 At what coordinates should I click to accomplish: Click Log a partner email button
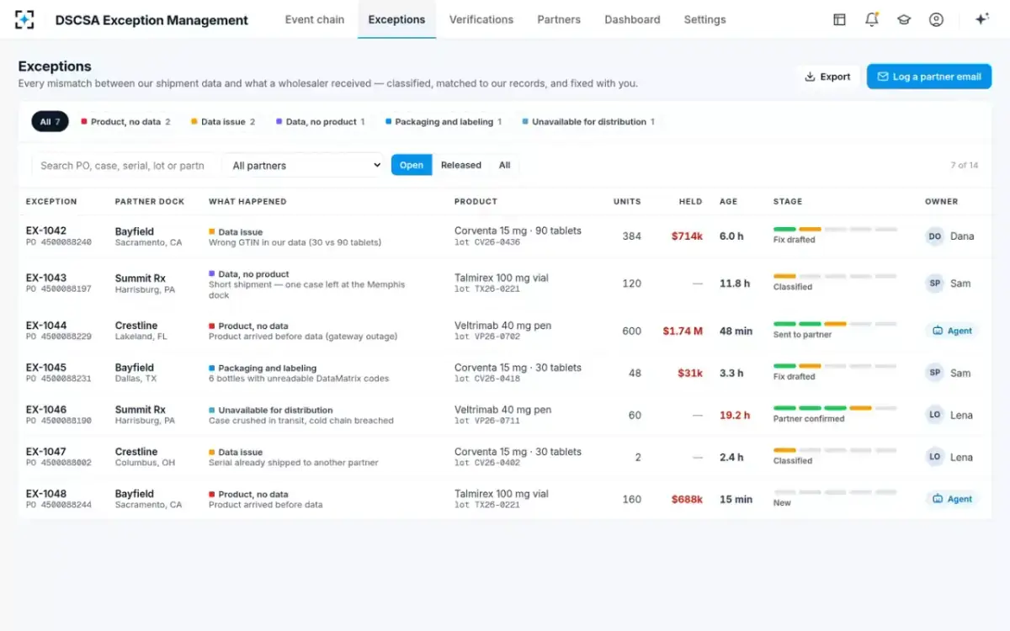(x=929, y=77)
